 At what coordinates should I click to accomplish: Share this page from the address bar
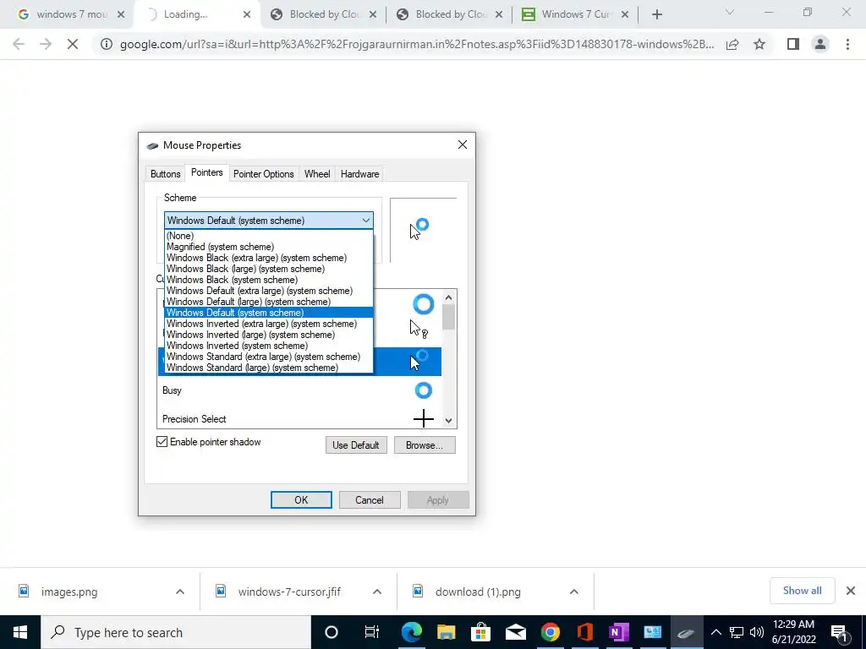(732, 44)
